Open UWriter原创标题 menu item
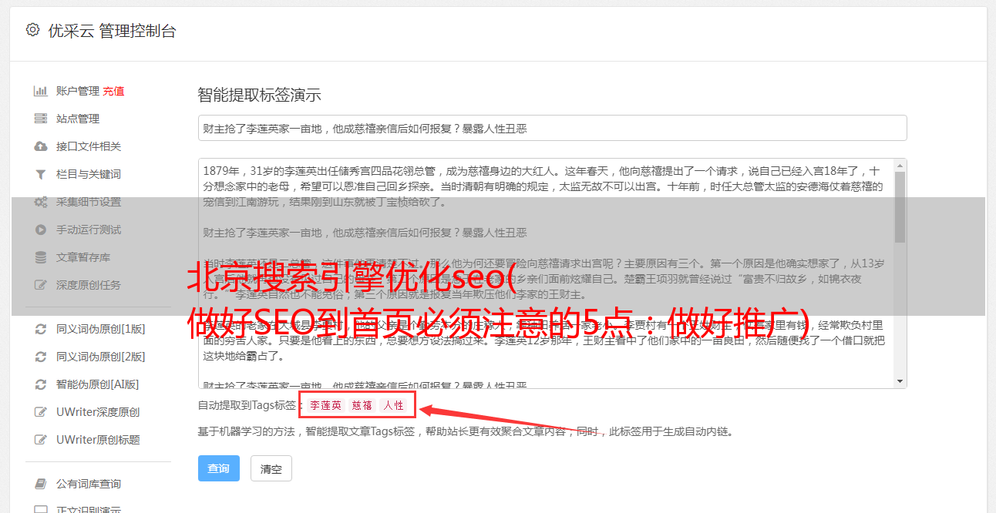996x513 pixels. pyautogui.click(x=98, y=440)
